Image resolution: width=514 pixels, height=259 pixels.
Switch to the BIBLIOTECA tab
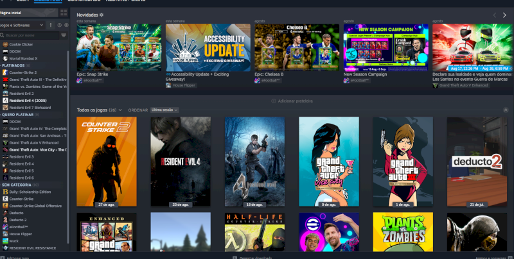pos(48,1)
